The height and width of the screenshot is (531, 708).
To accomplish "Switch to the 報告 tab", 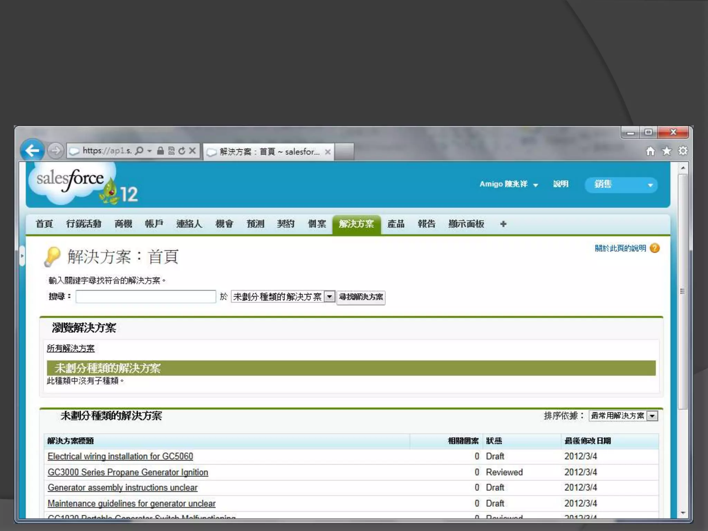I will (426, 224).
